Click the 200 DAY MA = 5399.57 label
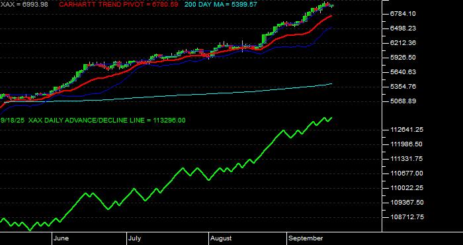The height and width of the screenshot is (245, 463). point(221,5)
